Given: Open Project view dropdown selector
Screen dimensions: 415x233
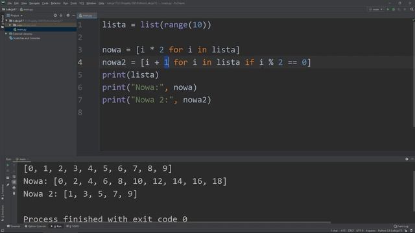Looking at the screenshot, I should 15,16.
